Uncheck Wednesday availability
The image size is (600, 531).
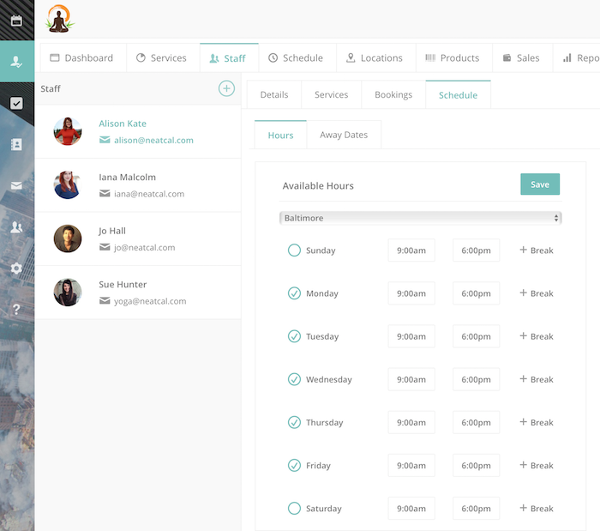[294, 379]
